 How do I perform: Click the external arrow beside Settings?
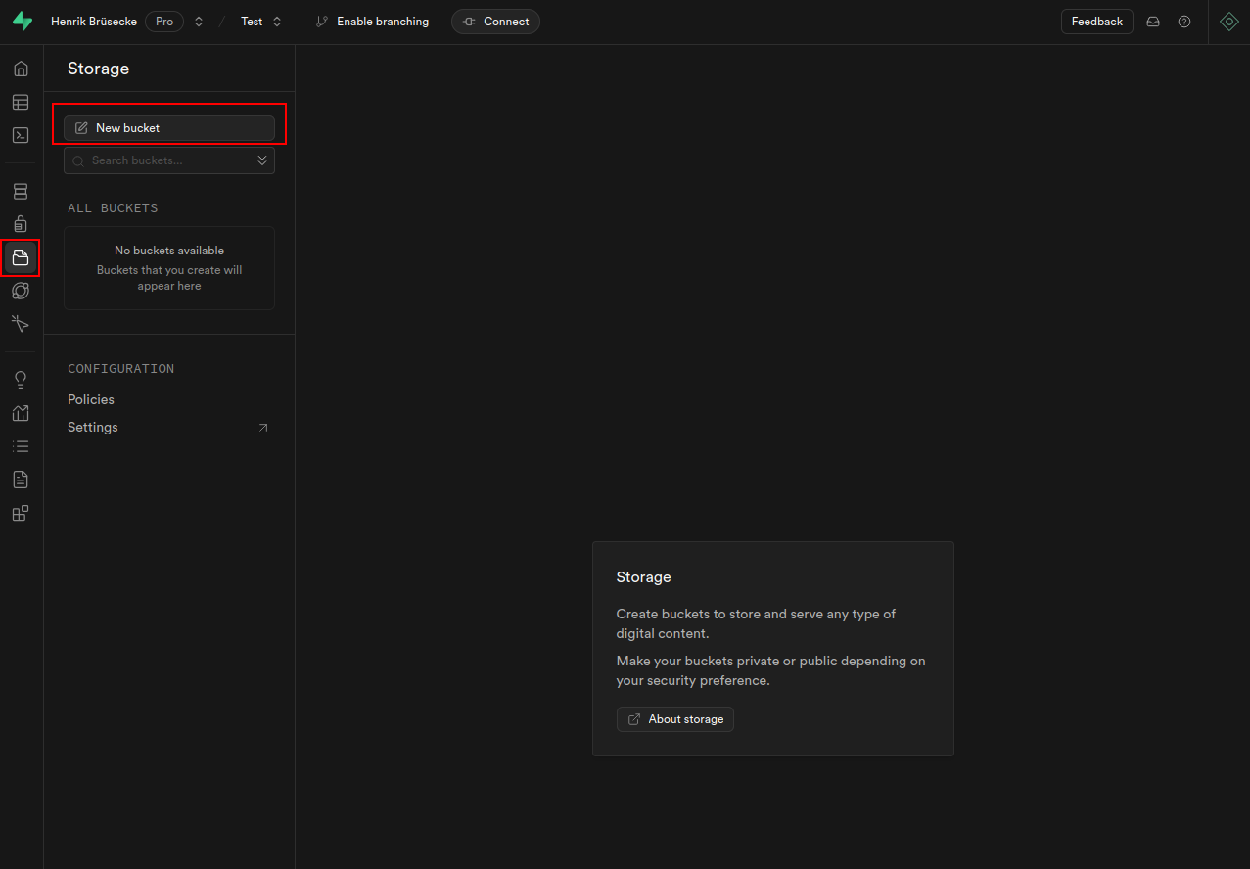click(x=262, y=428)
